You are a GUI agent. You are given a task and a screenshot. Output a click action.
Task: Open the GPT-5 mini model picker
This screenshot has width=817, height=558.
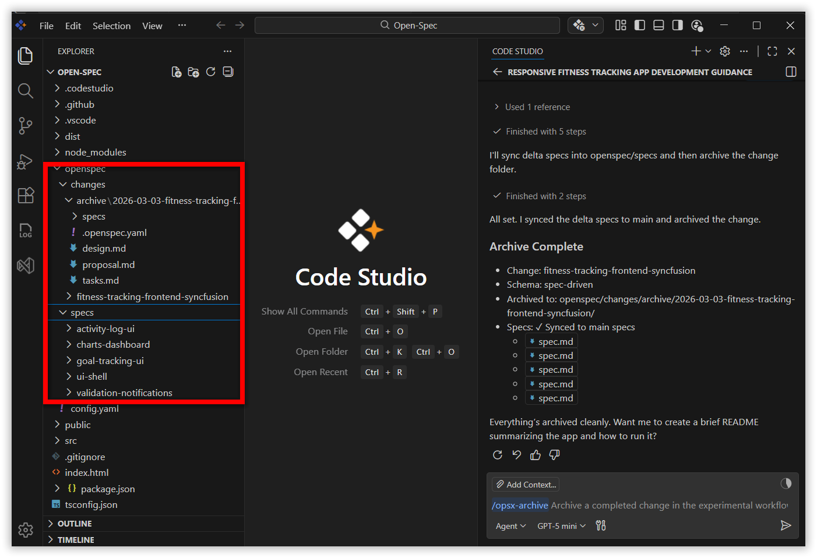click(x=561, y=526)
